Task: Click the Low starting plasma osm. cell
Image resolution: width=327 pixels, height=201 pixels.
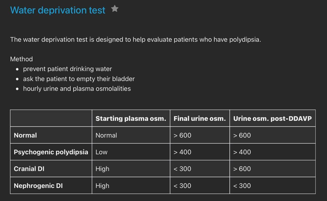Action: click(131, 152)
